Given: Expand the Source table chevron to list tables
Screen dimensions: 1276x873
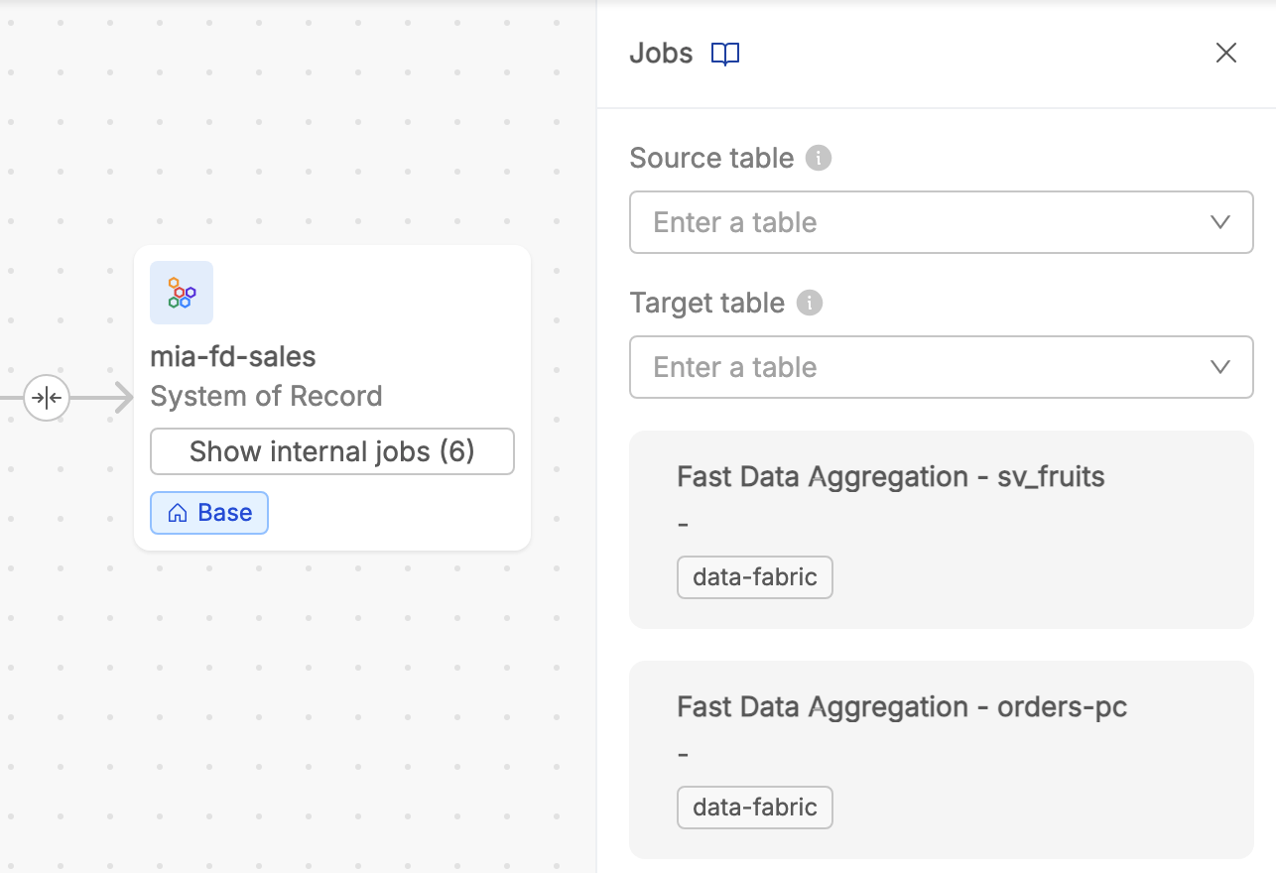Looking at the screenshot, I should [1219, 222].
